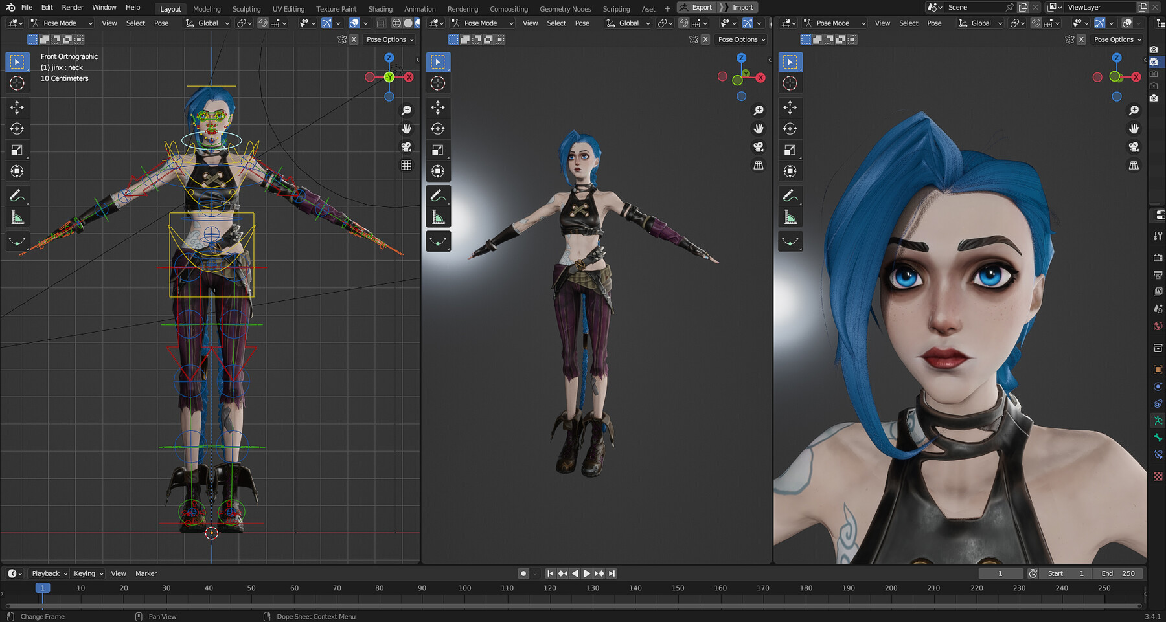
Task: Toggle camera view in the middle viewport
Action: click(x=759, y=147)
